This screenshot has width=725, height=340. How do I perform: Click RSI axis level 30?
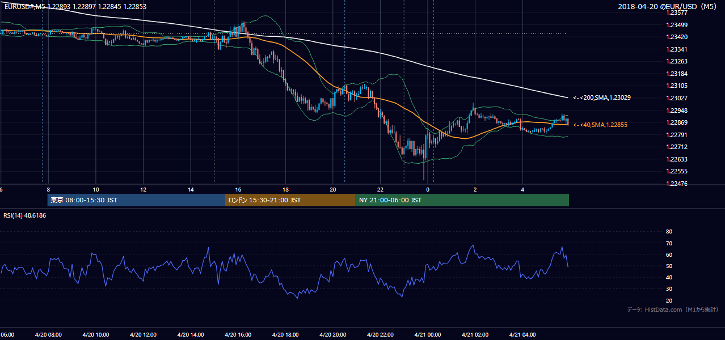click(x=669, y=289)
